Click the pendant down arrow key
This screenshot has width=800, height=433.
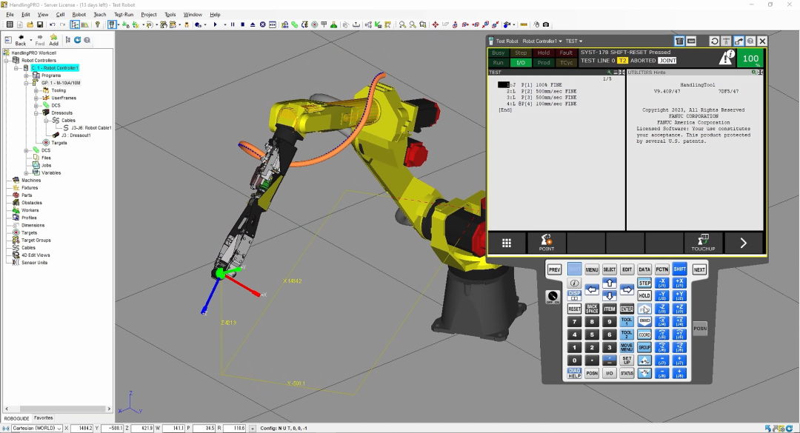point(609,296)
